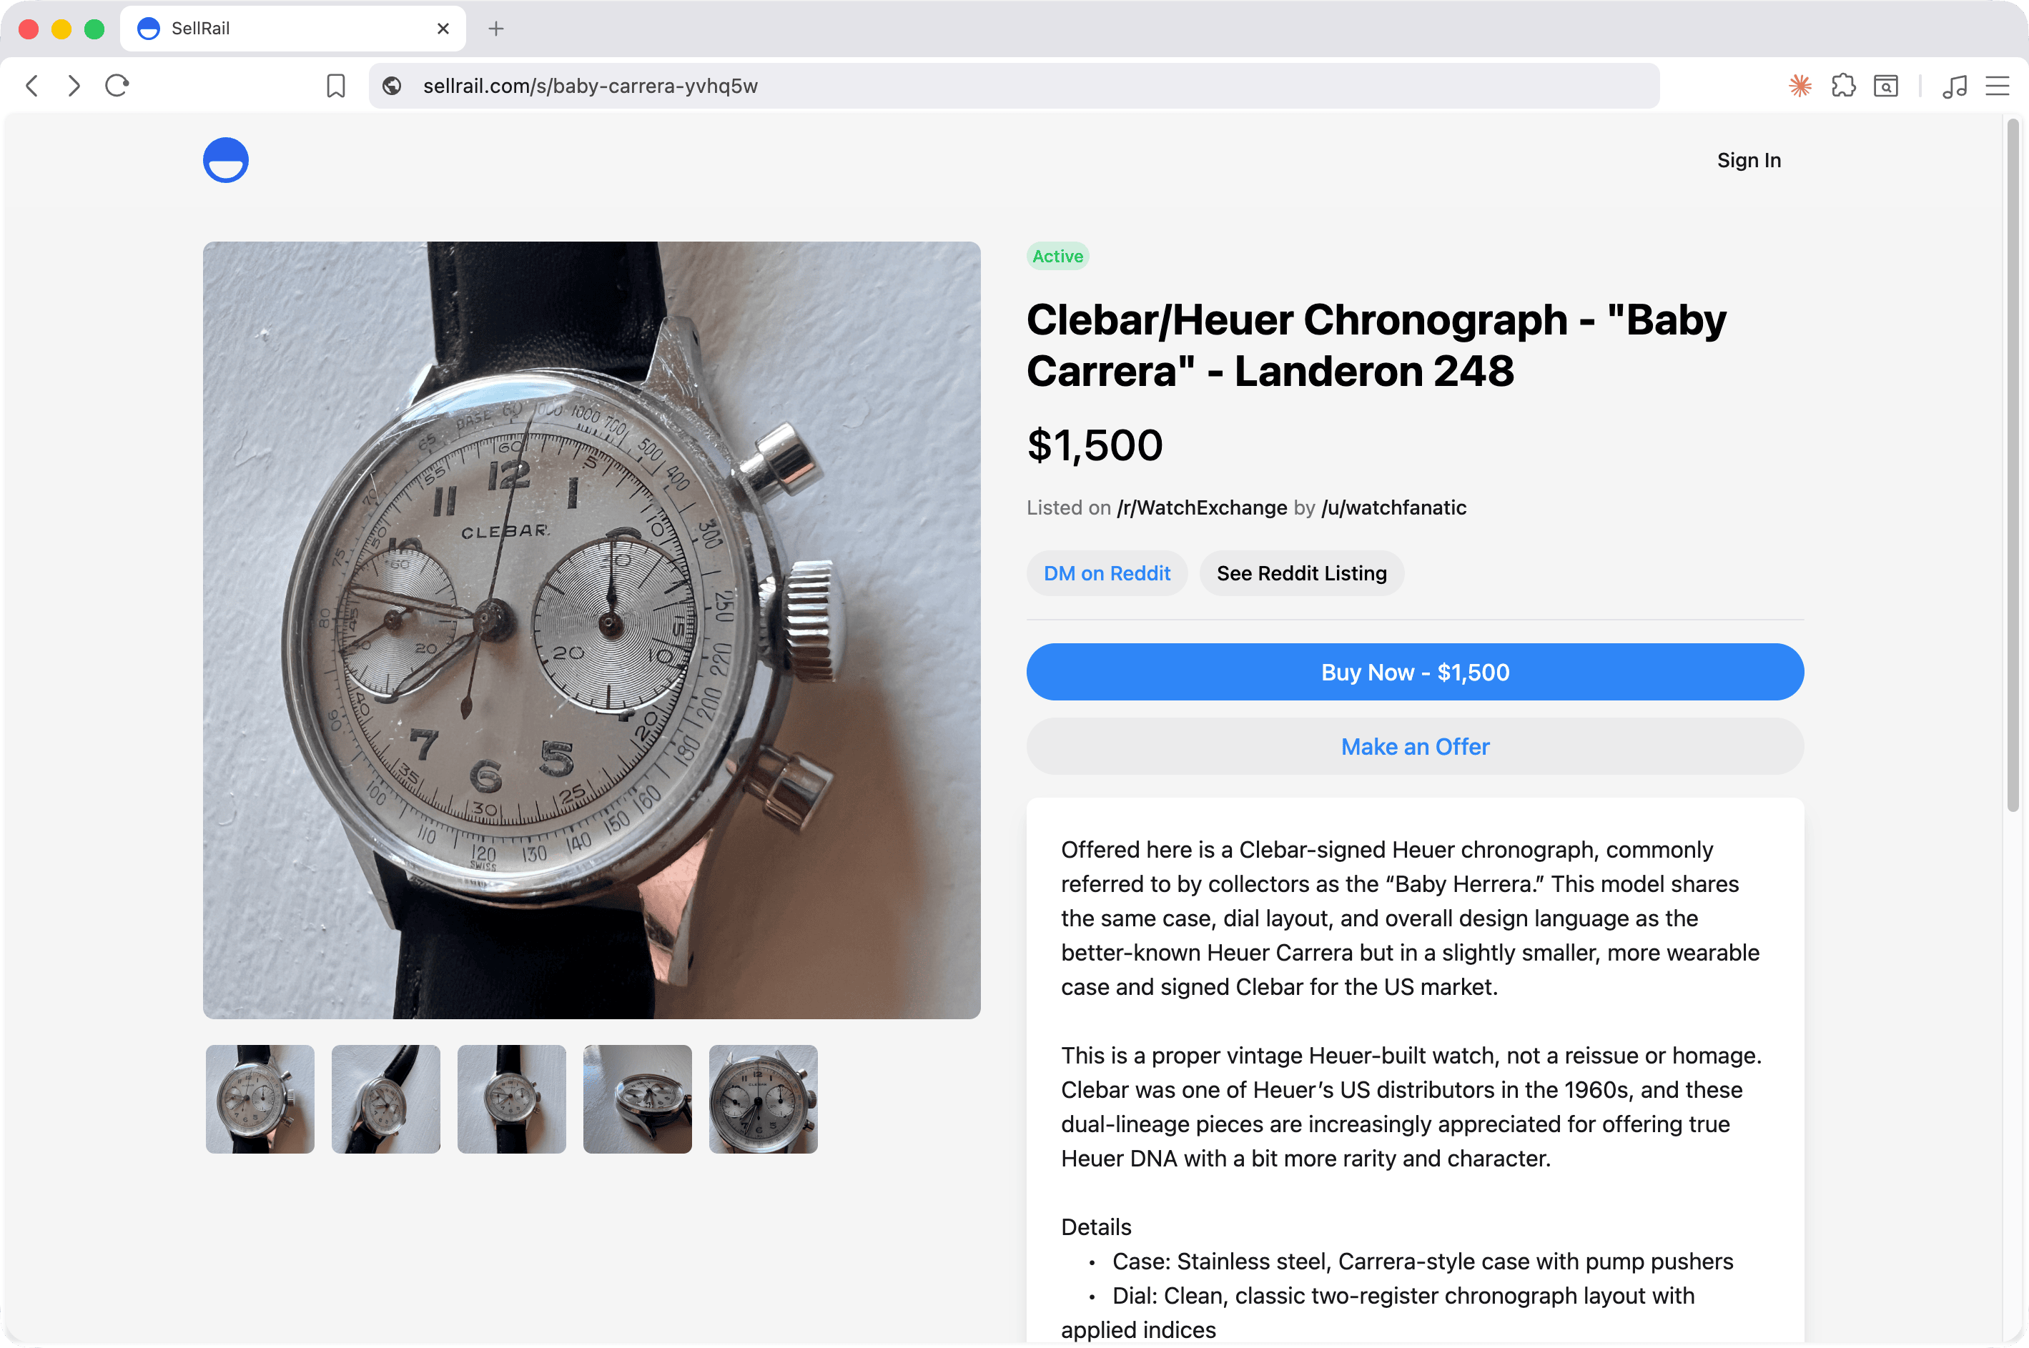The image size is (2029, 1348).
Task: Open a new browser tab
Action: pyautogui.click(x=496, y=29)
